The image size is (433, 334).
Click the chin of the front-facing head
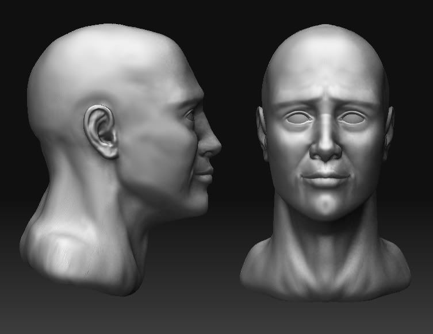pos(325,207)
